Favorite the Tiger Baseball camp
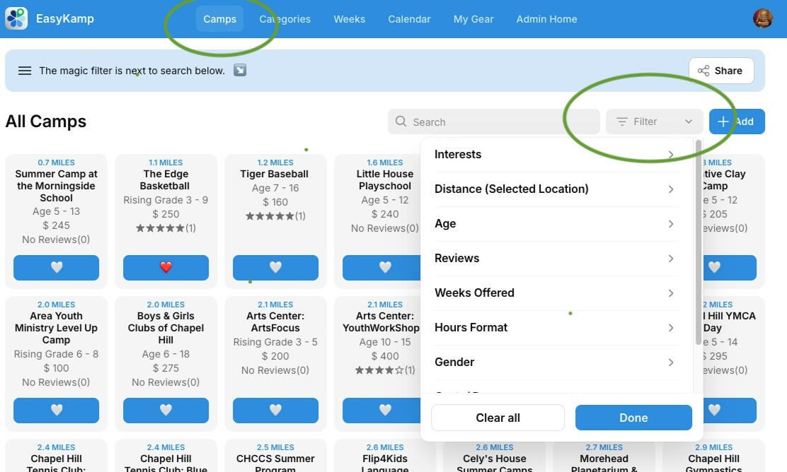Screen dimensions: 787x472 (x=275, y=267)
